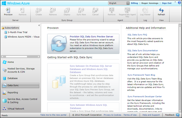Click the Feedback text link
182x118 pixels.
pyautogui.click(x=170, y=115)
